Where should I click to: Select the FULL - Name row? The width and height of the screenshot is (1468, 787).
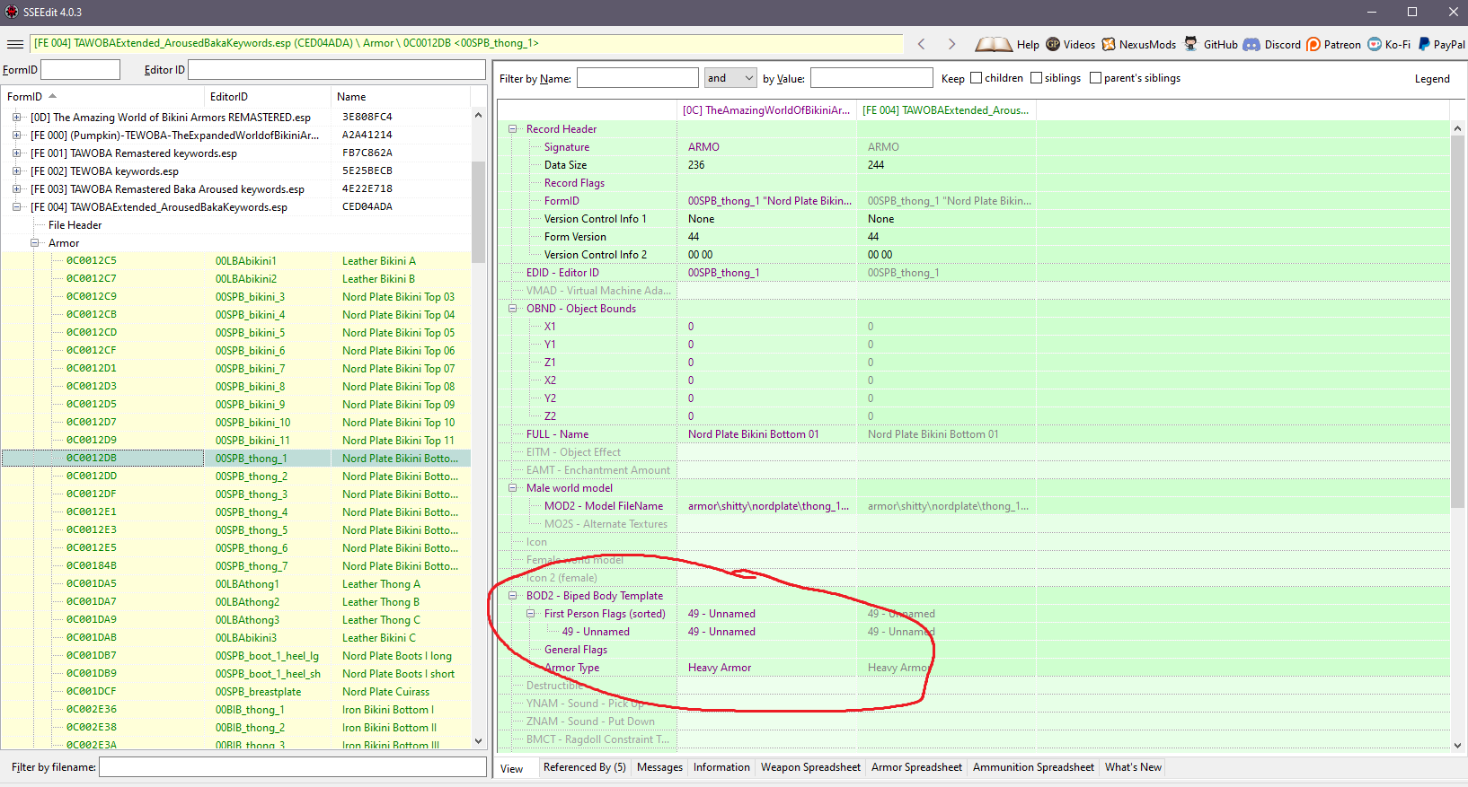[974, 434]
